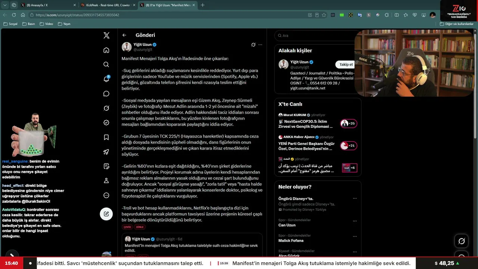This screenshot has width=478, height=269.
Task: Open Profile person icon in sidebar
Action: [106, 181]
